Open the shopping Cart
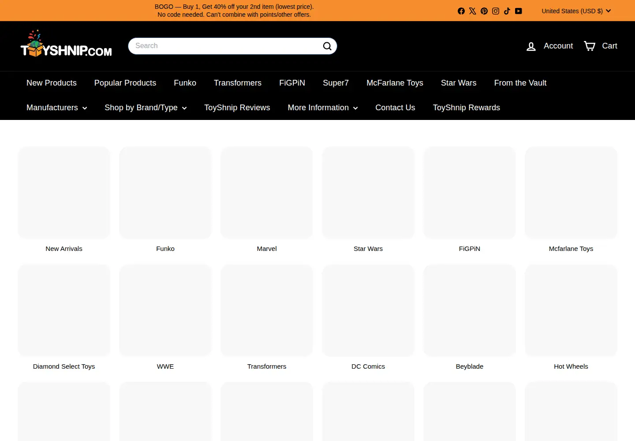635x441 pixels. 600,46
